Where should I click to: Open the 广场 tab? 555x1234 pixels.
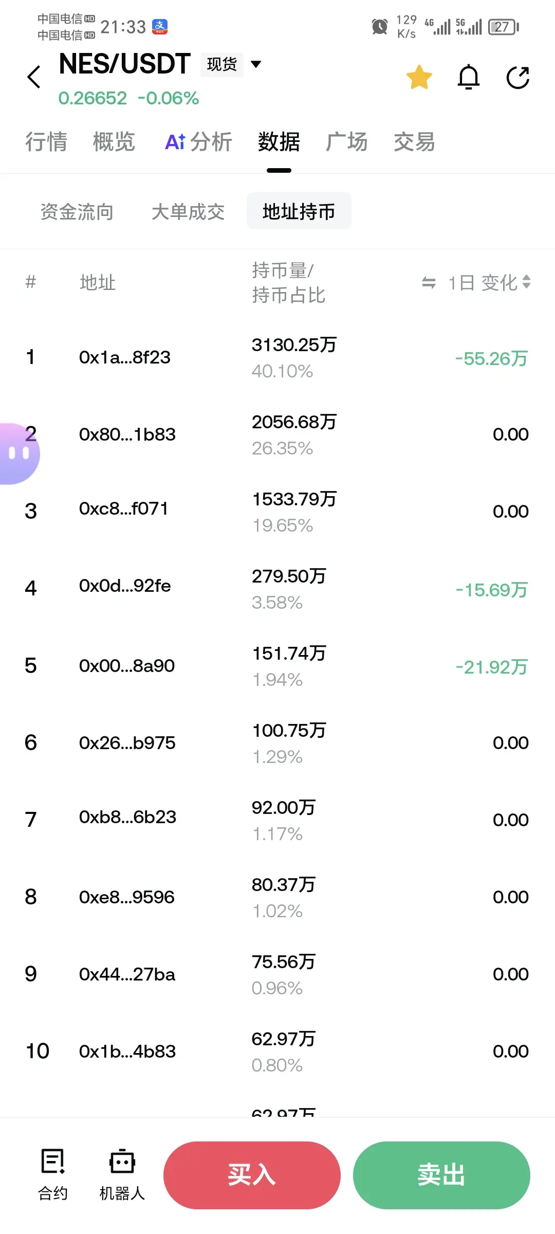(346, 142)
